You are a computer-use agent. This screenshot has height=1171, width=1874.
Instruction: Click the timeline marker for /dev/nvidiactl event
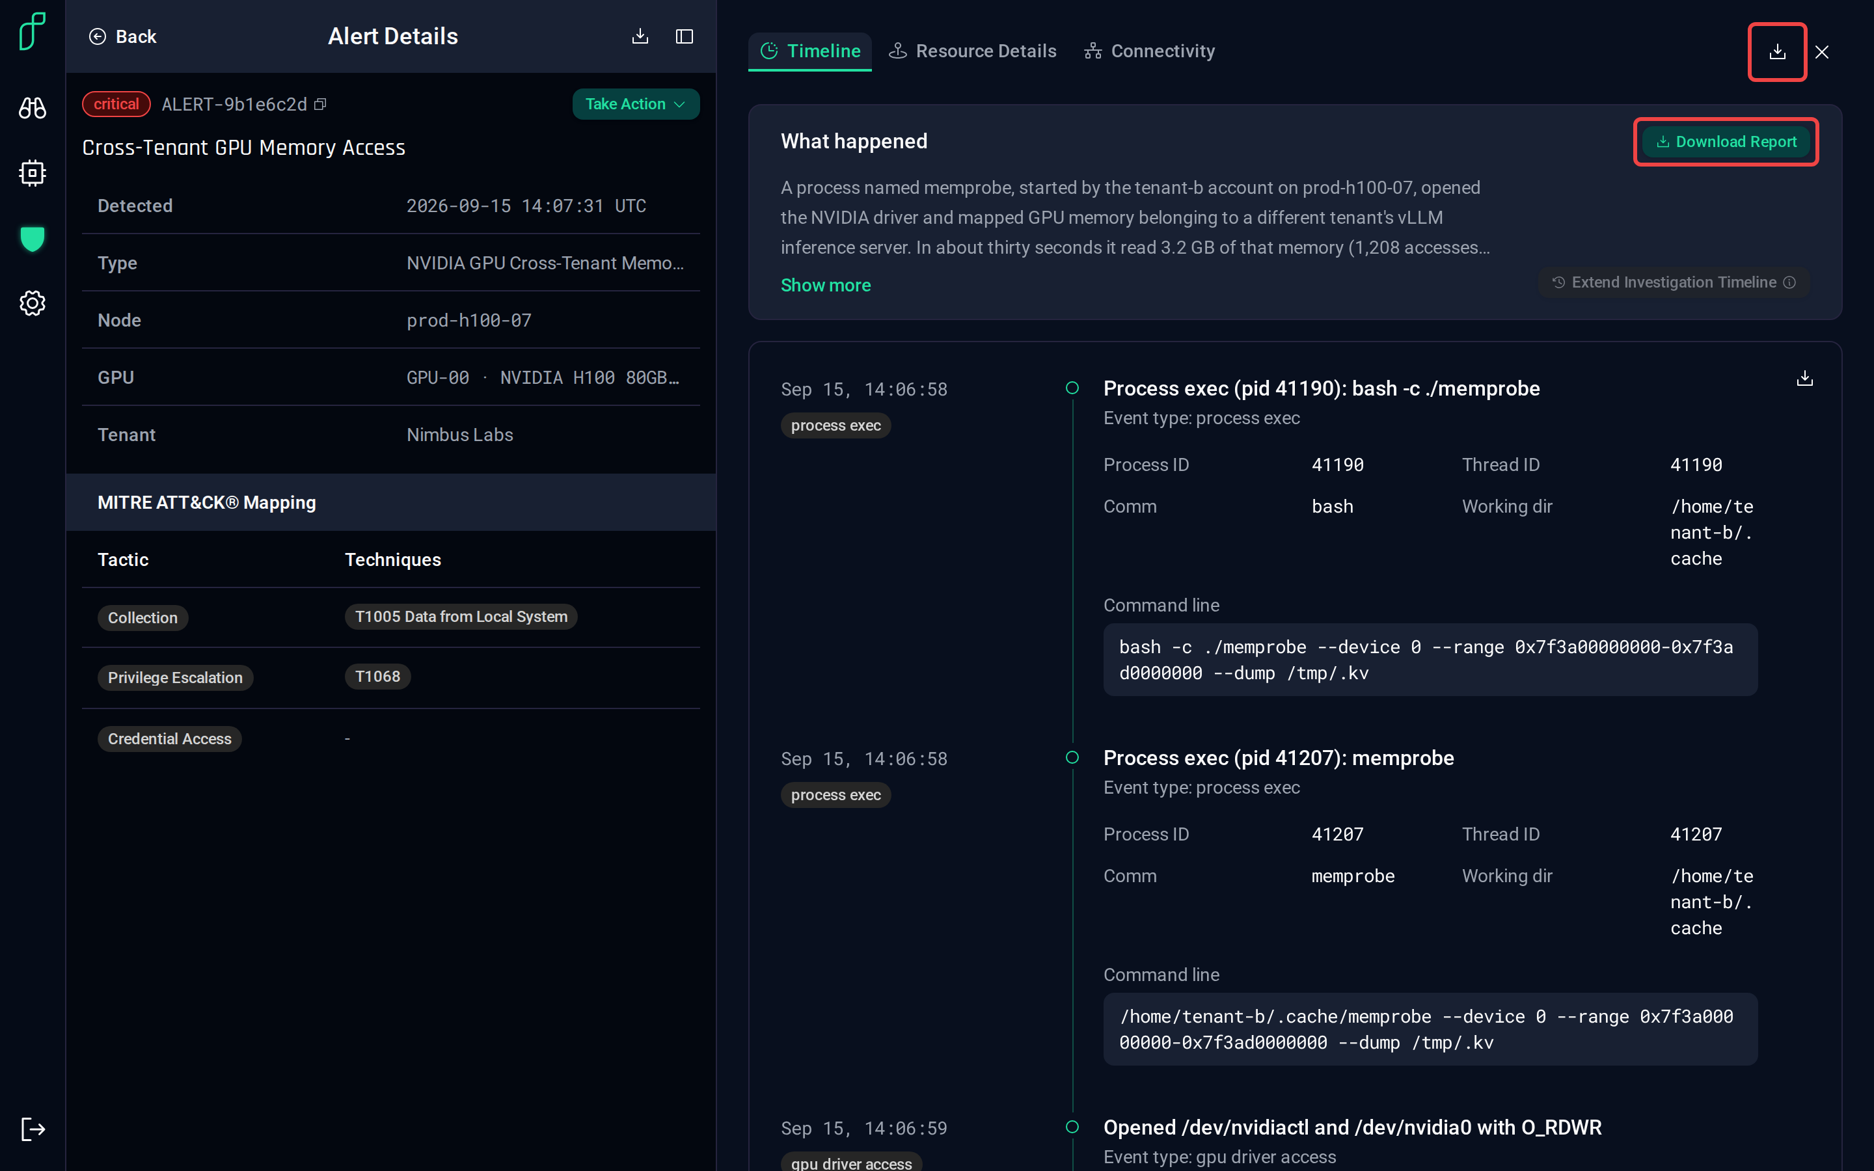[x=1072, y=1127]
